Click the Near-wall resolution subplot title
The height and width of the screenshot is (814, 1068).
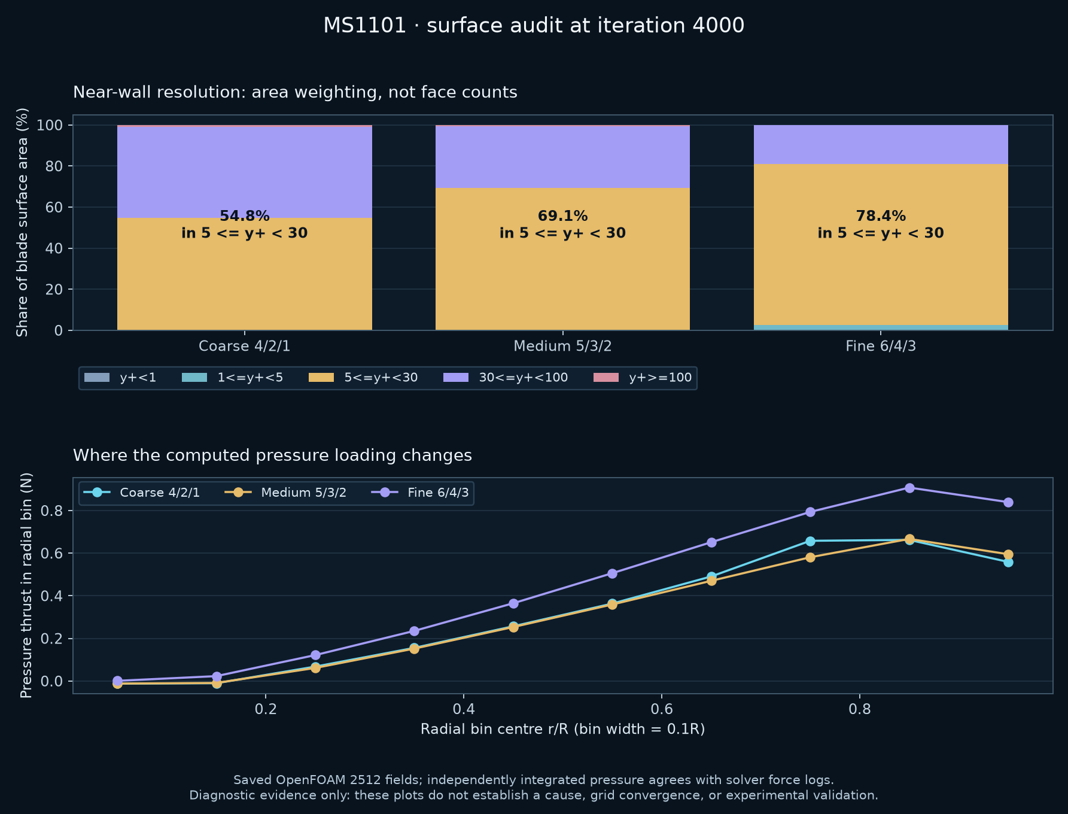(295, 92)
